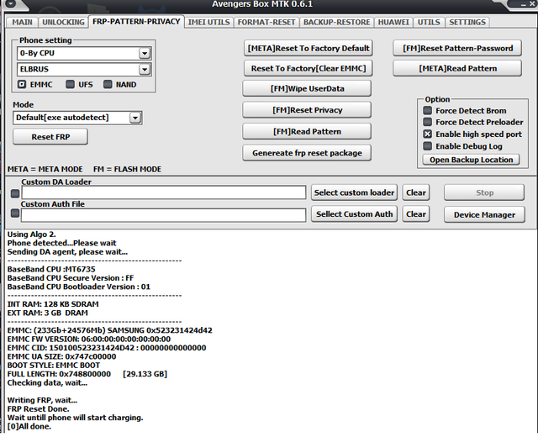Click Genereate frp reset package button

[307, 153]
